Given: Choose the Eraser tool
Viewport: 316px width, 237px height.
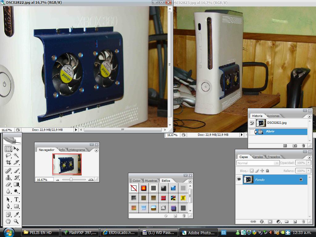Looking at the screenshot, I should coord(8,185).
